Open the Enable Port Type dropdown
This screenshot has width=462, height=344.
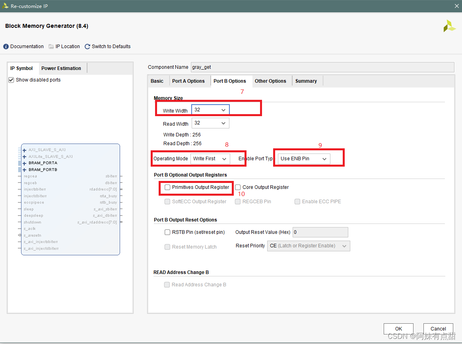[x=304, y=159]
